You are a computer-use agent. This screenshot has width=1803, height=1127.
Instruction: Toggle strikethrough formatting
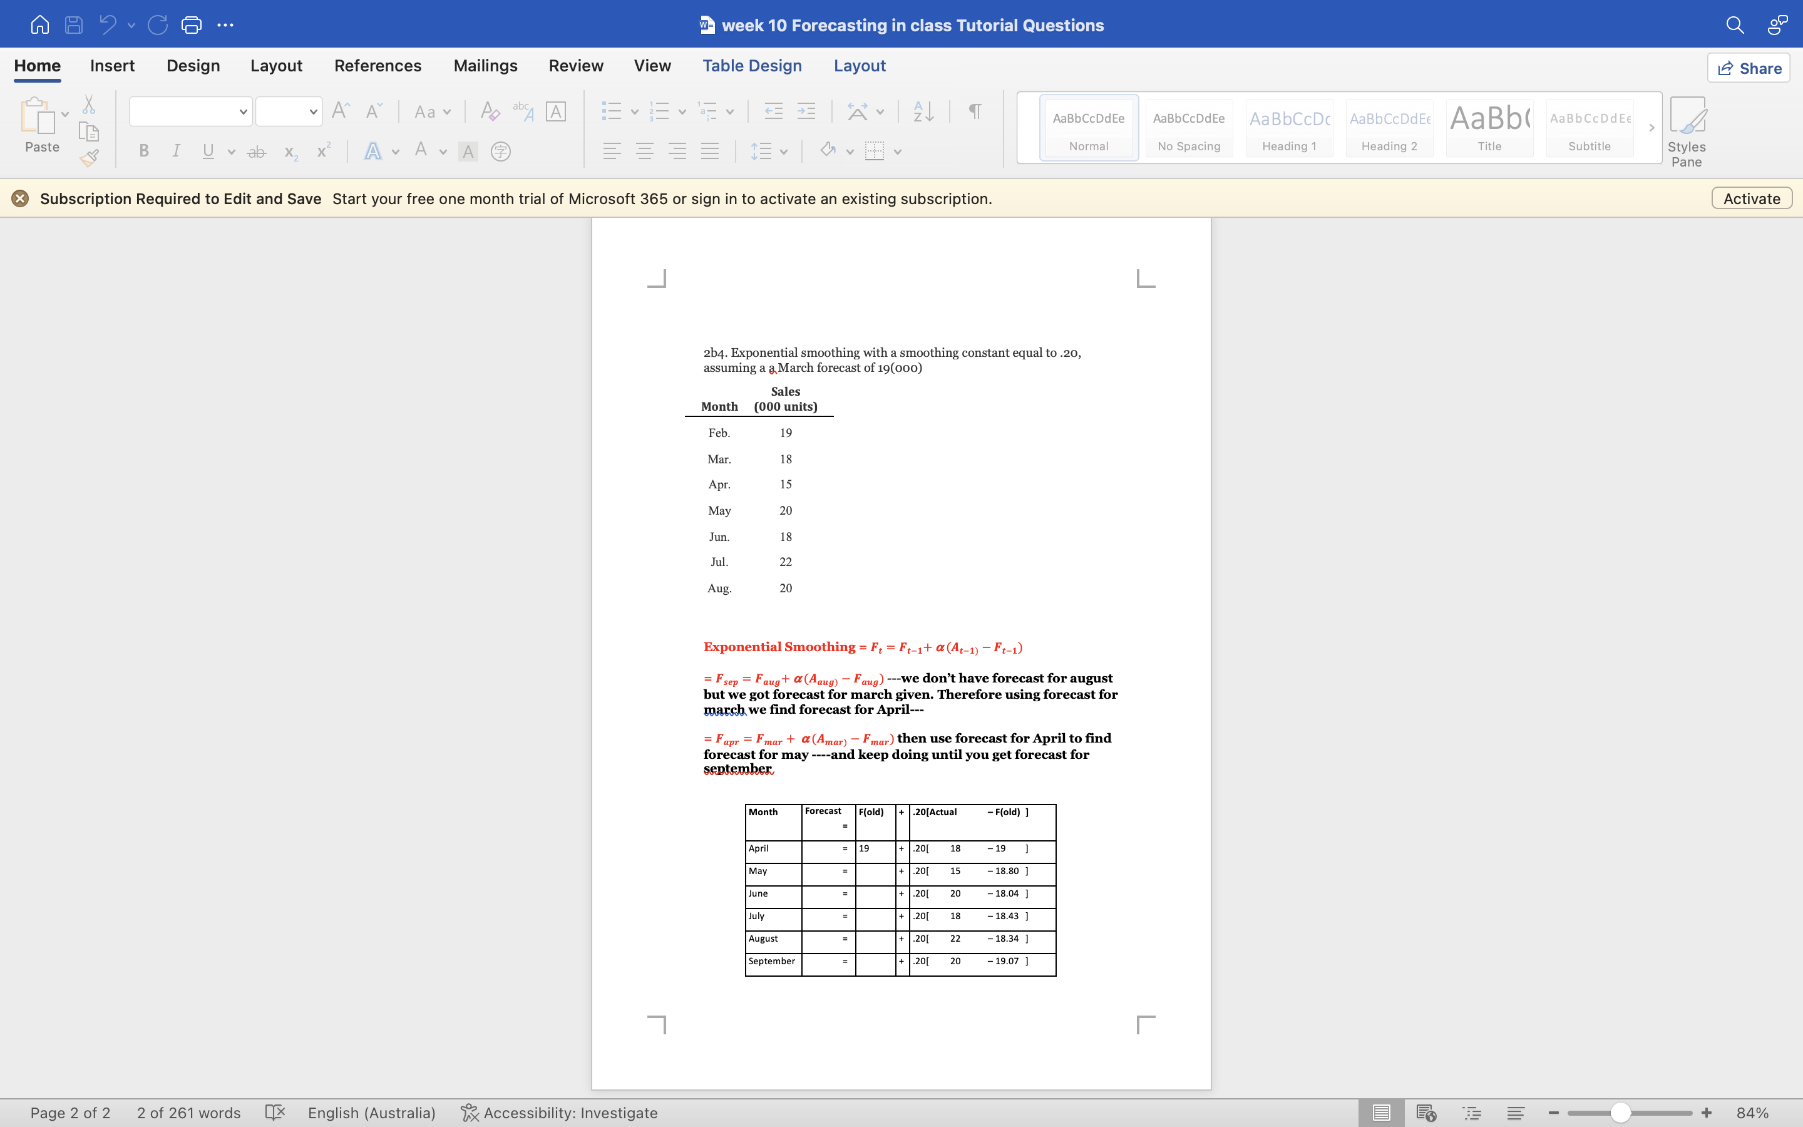coord(256,152)
